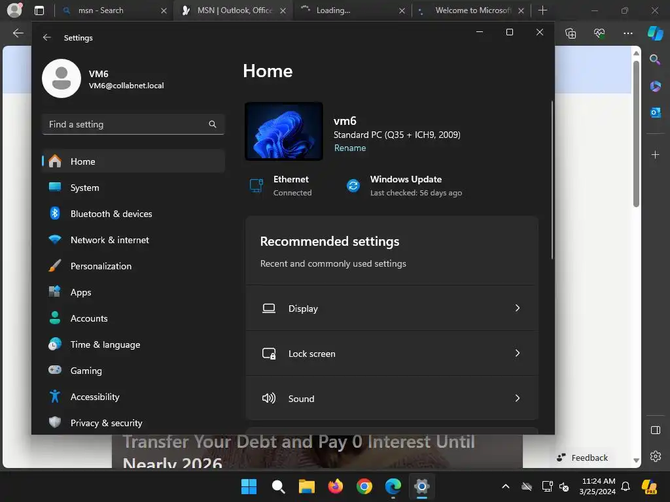This screenshot has width=670, height=502.
Task: Open the Display row laptop icon
Action: (269, 309)
